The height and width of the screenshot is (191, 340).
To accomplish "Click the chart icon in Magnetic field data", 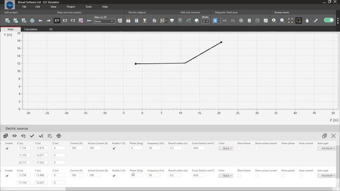I will (x=266, y=21).
